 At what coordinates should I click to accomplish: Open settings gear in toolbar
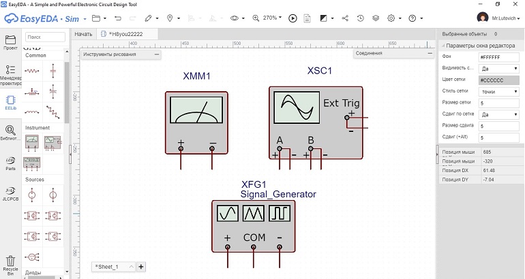coord(391,18)
